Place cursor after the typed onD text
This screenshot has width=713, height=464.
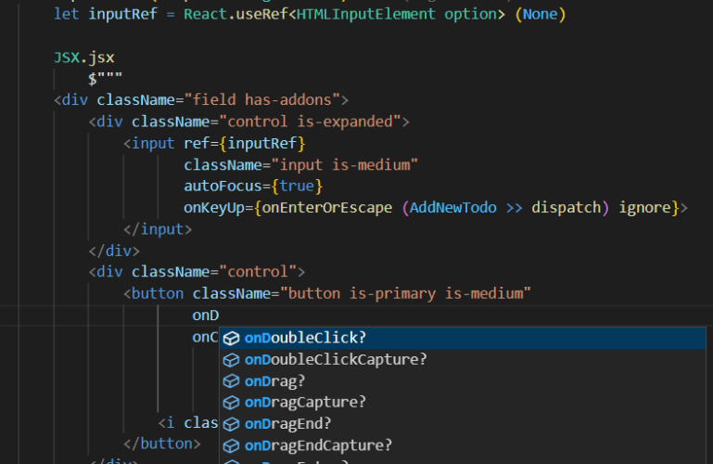(219, 316)
